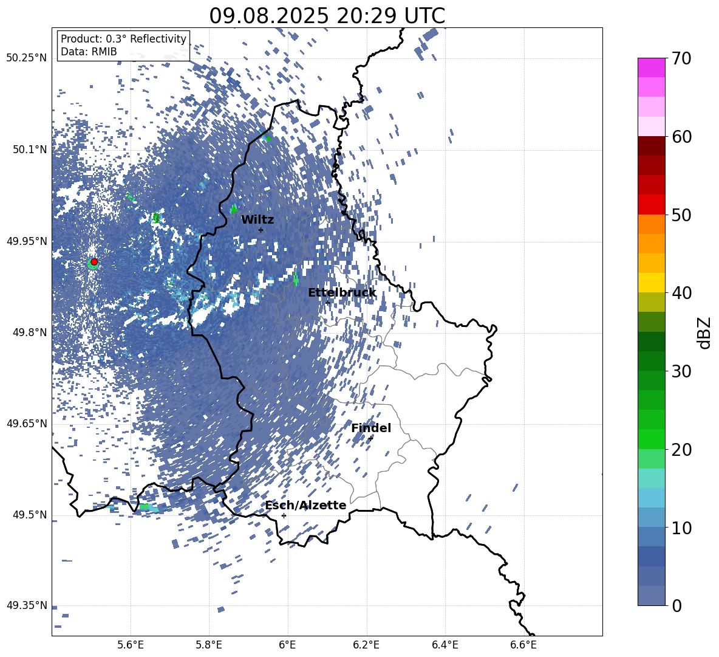This screenshot has width=719, height=657.
Task: Click the Wiltz location cross marker
Action: (x=261, y=230)
